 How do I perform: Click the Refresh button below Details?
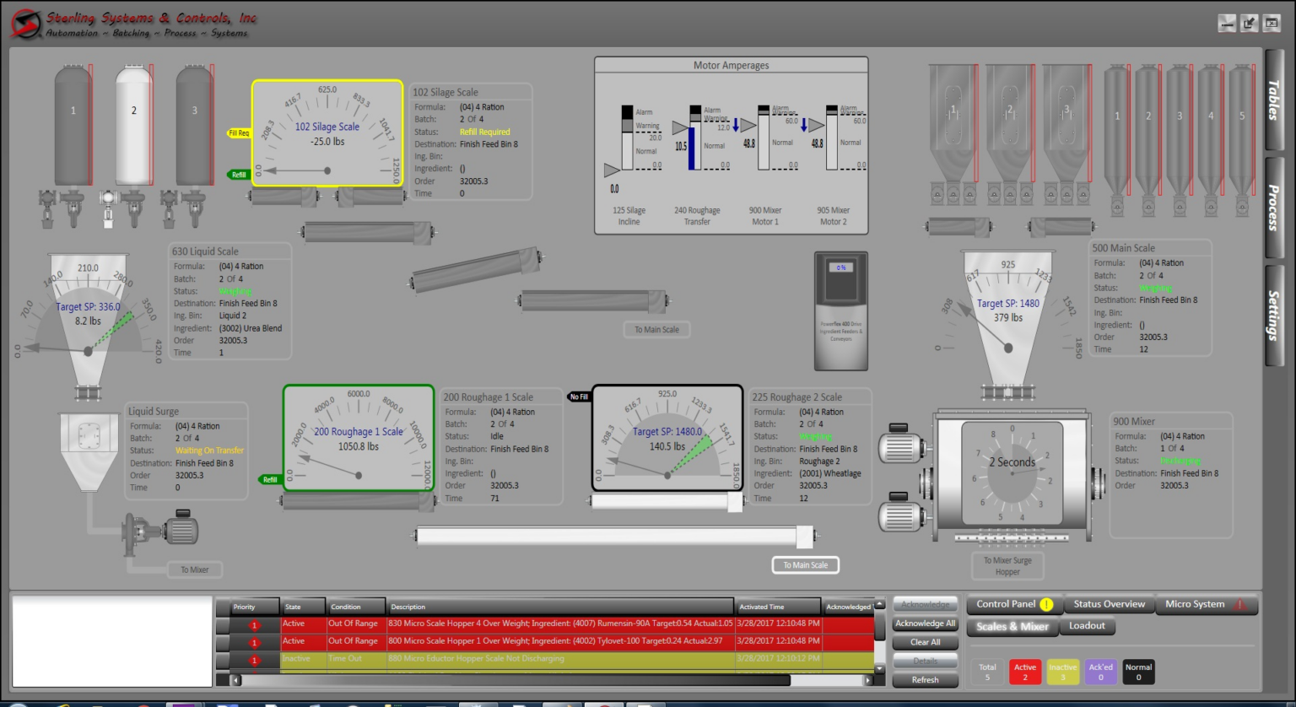coord(925,680)
